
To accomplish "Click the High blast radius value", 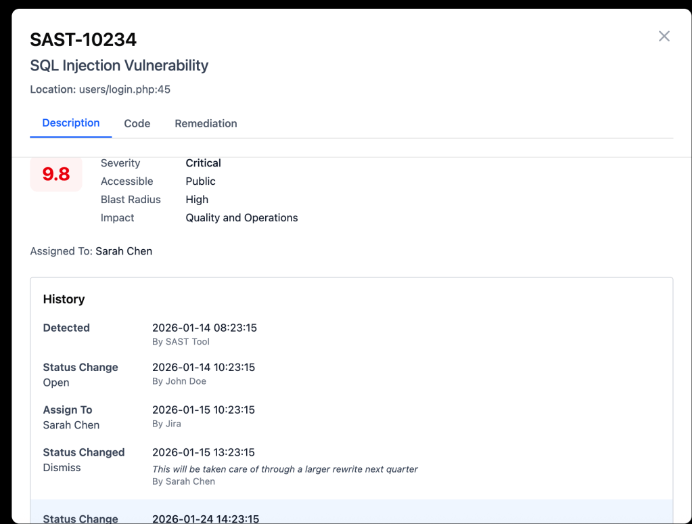I will (x=197, y=200).
